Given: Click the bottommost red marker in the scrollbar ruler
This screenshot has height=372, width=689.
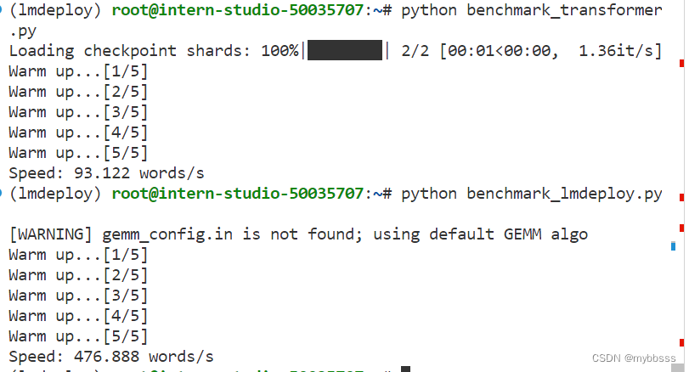Looking at the screenshot, I should (681, 342).
